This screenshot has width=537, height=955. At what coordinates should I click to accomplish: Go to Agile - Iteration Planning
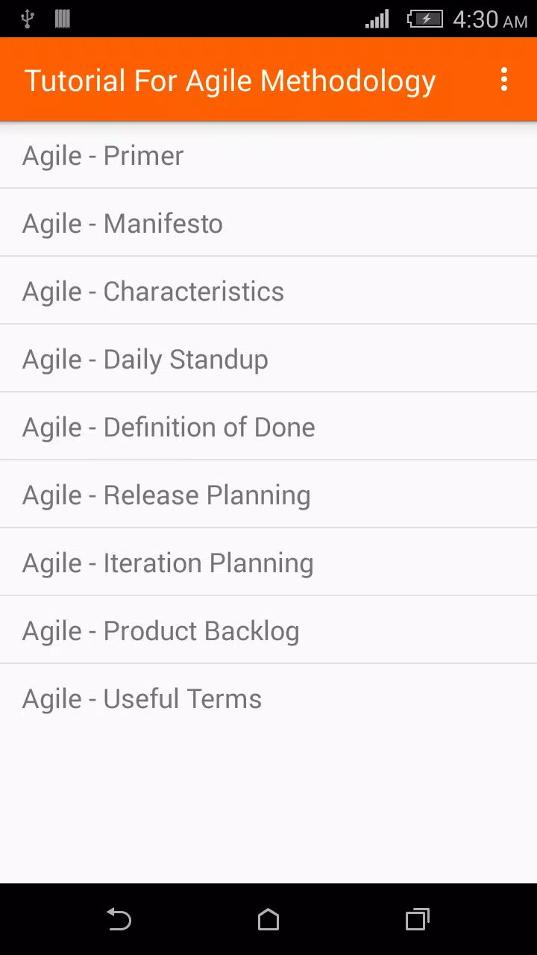pos(268,562)
